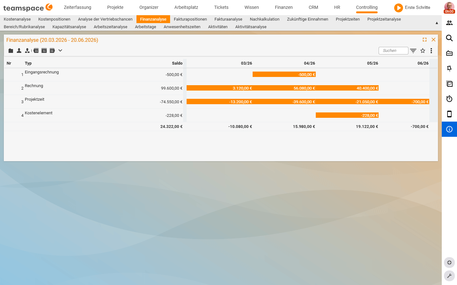Open the three-dot more options menu
The image size is (457, 285).
[431, 51]
